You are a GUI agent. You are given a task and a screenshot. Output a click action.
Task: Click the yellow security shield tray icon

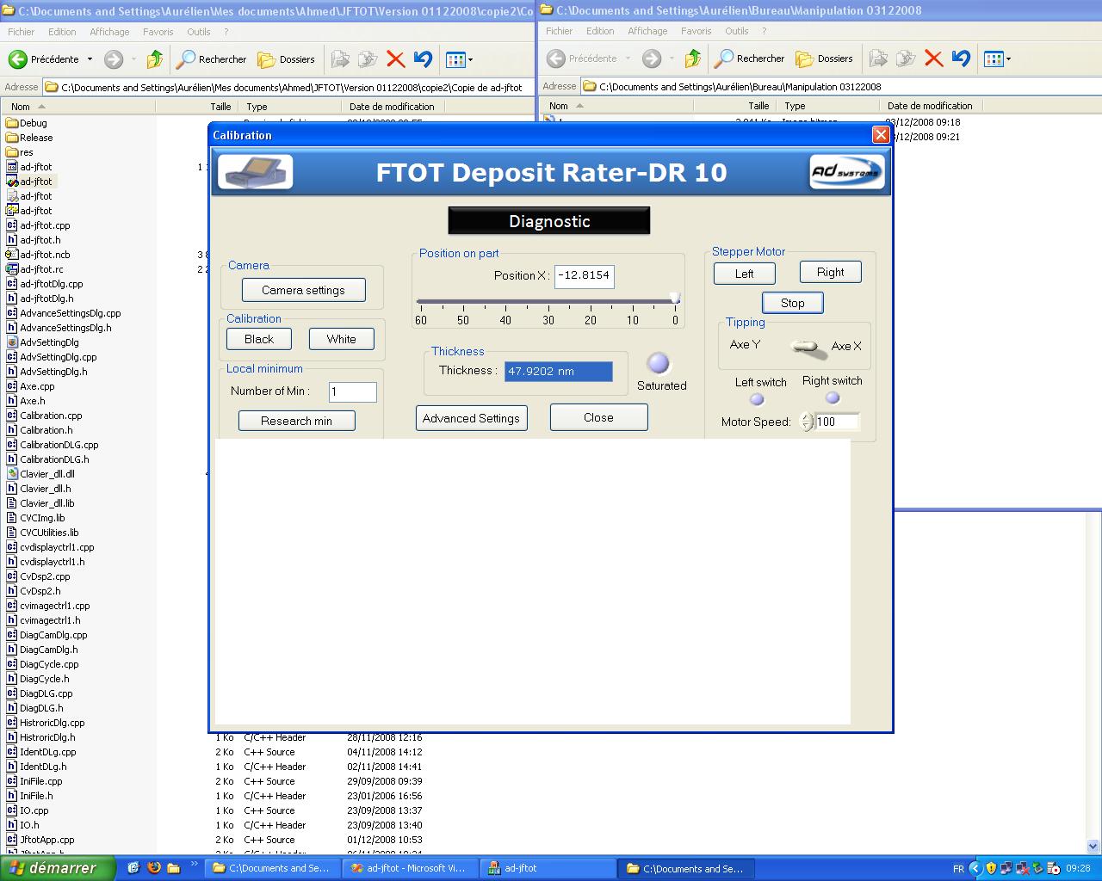(991, 868)
